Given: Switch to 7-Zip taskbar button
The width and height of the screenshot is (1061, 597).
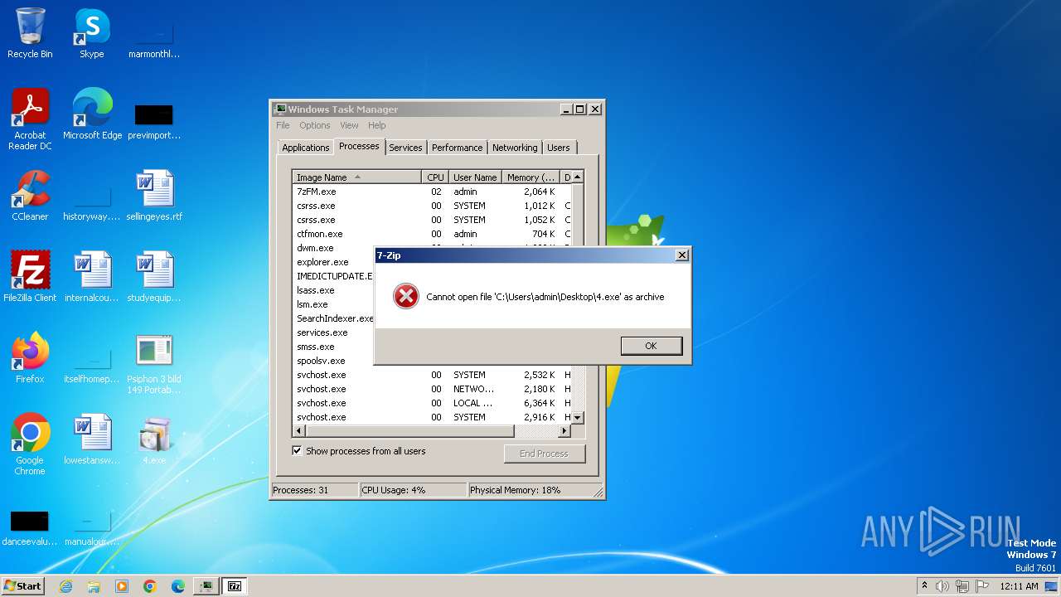Looking at the screenshot, I should point(235,586).
